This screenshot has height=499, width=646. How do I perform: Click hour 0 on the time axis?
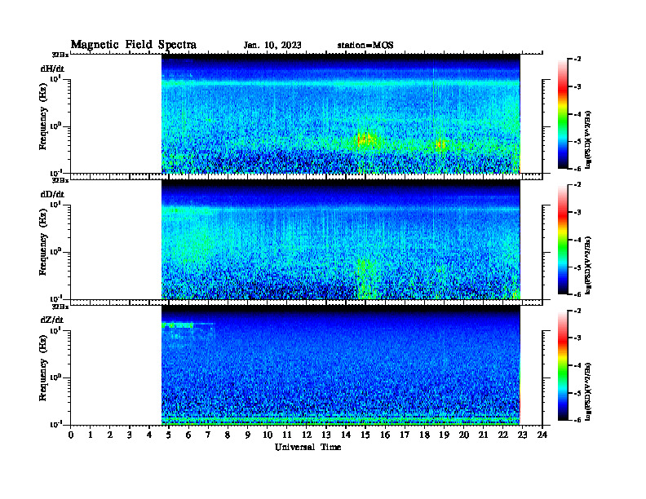point(71,435)
